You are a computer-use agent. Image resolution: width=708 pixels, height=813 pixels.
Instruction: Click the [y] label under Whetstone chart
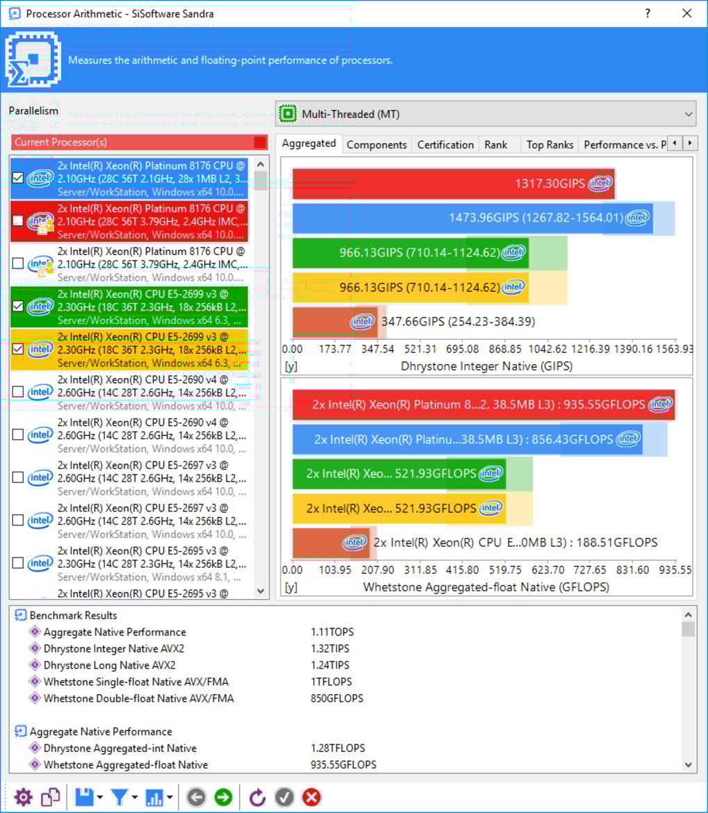pyautogui.click(x=291, y=587)
